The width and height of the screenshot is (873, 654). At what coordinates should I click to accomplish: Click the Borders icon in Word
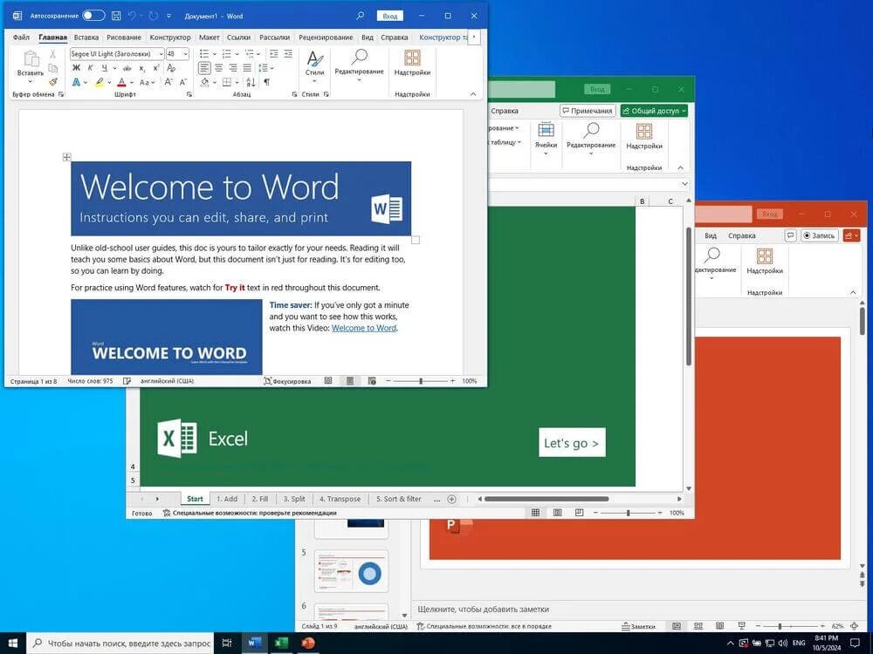click(227, 82)
